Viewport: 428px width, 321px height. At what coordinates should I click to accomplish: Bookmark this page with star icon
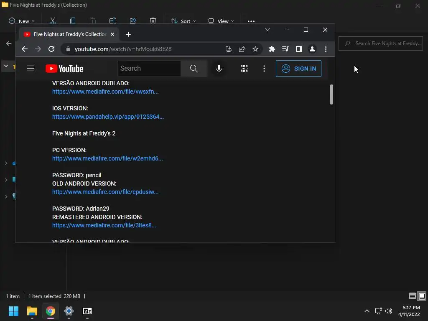(255, 49)
